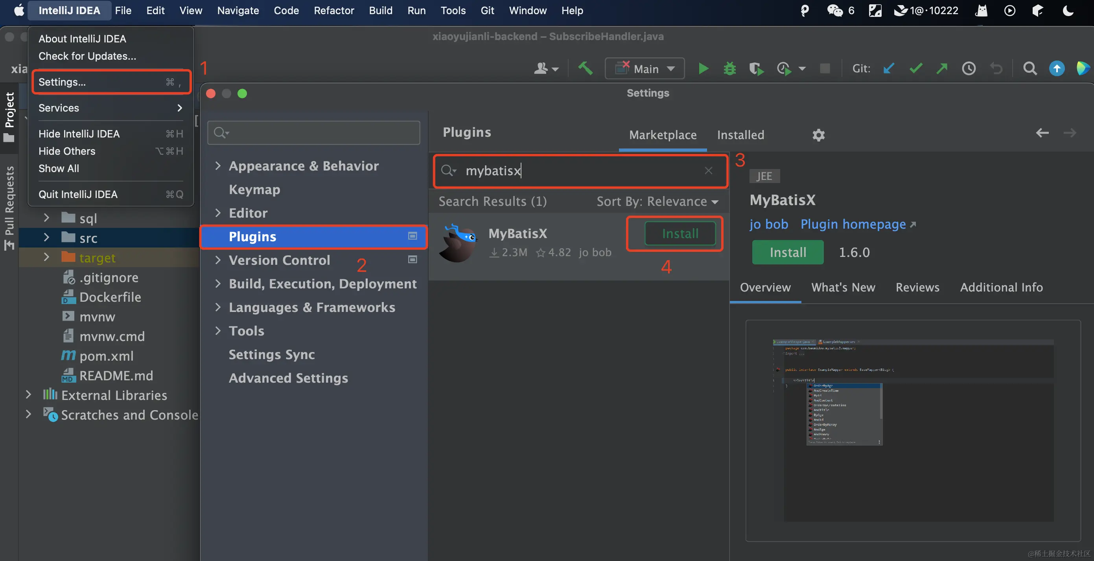The image size is (1094, 561).
Task: Open the Refactor menu
Action: pyautogui.click(x=334, y=10)
